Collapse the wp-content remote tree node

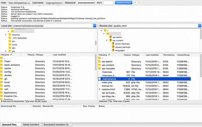[x=107, y=40]
